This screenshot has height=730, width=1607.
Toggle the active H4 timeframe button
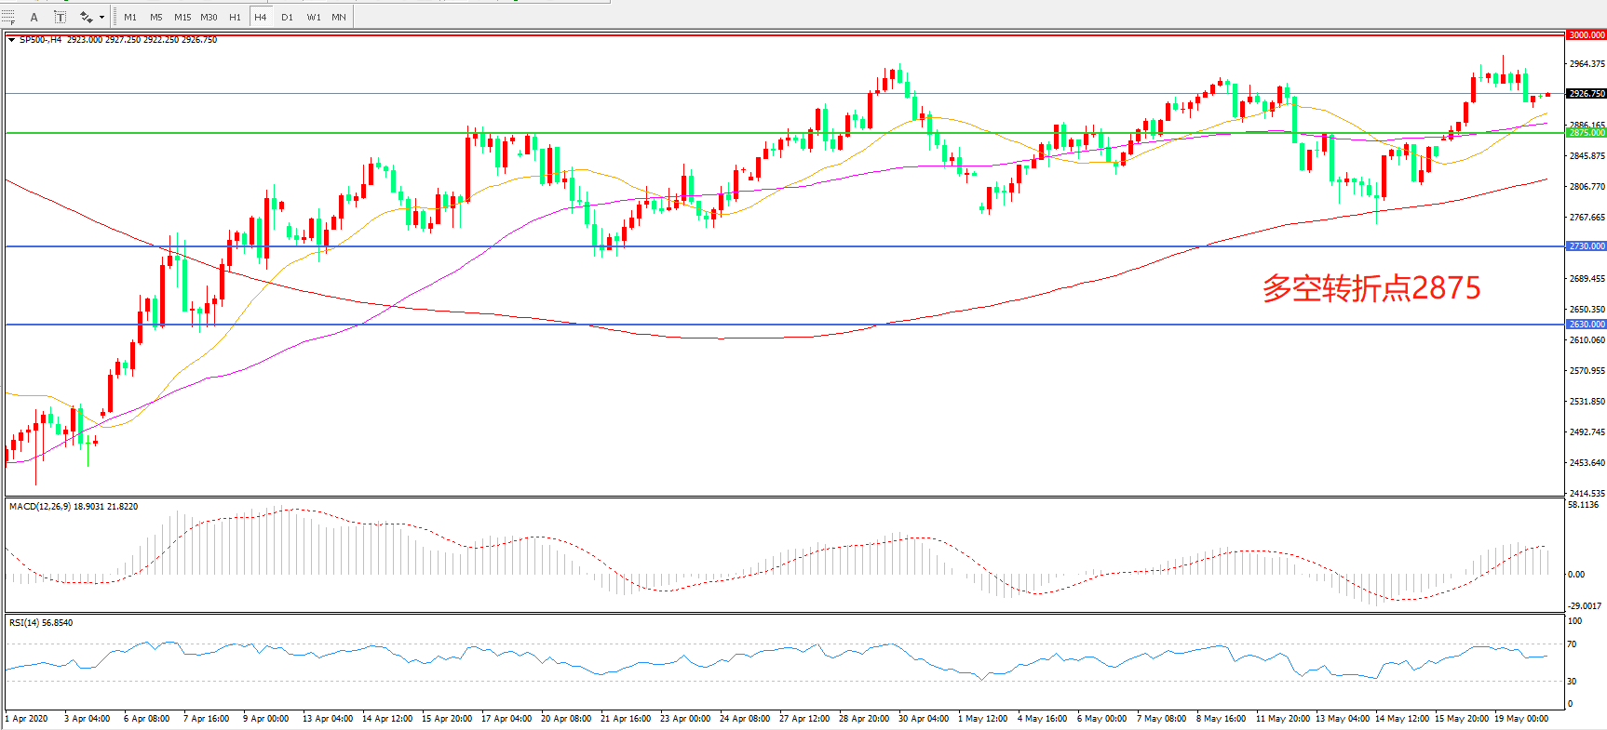pos(261,17)
